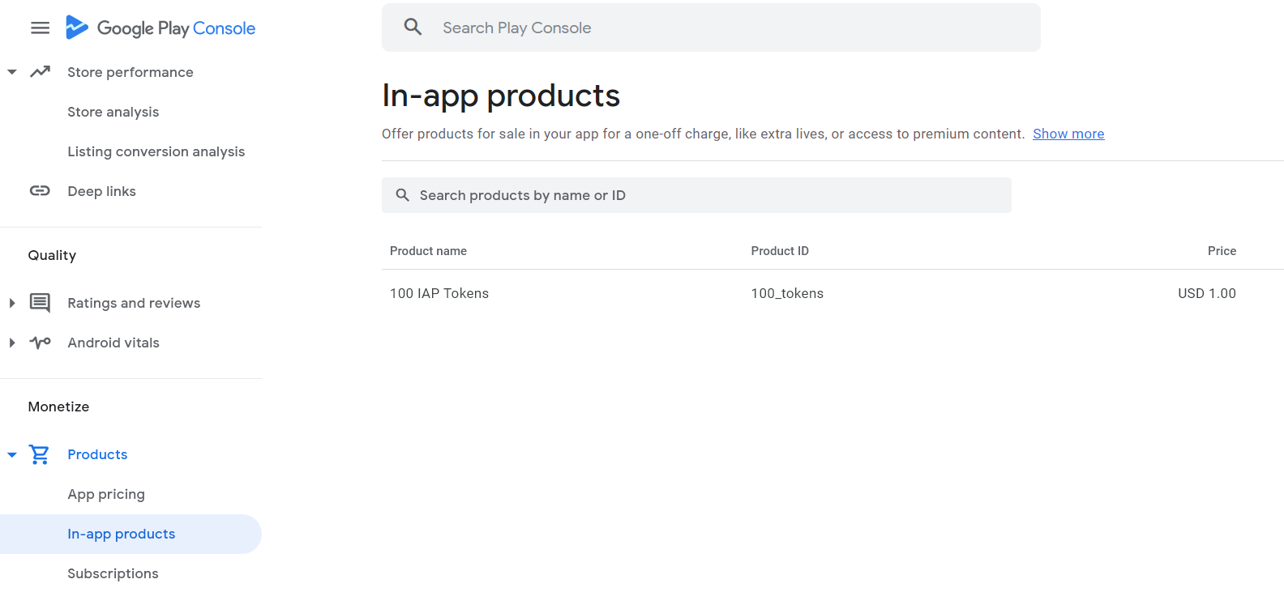Open Store analysis page
This screenshot has width=1284, height=592.
click(x=113, y=112)
